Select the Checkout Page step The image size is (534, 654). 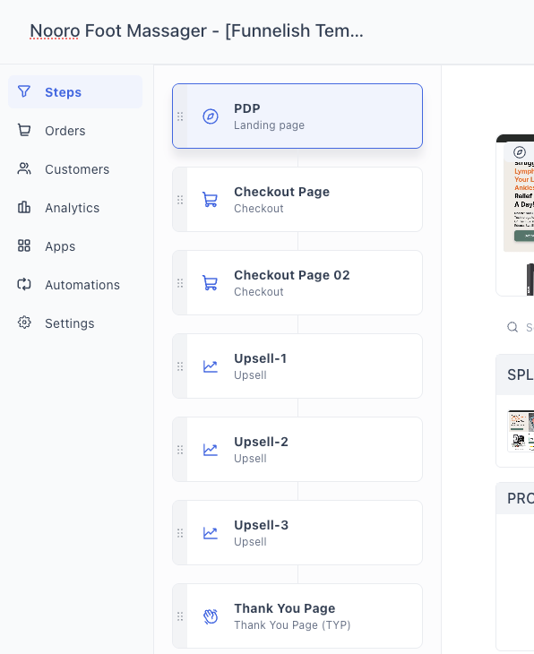297,200
